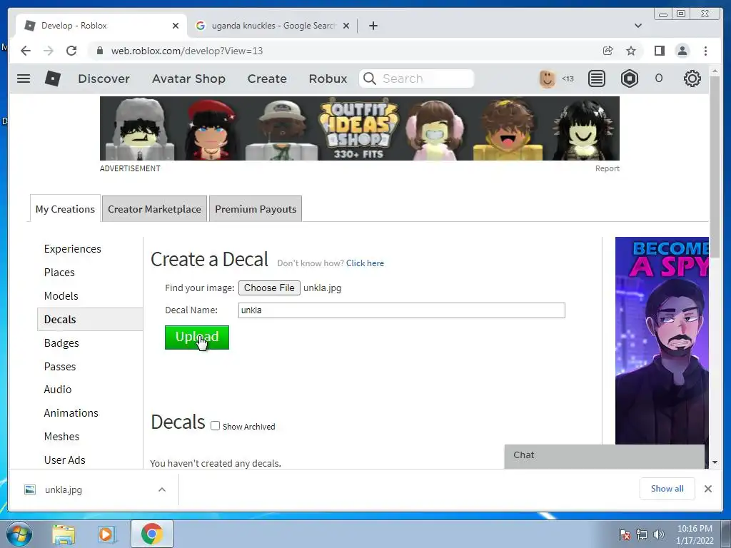This screenshot has height=548, width=731.
Task: Open a new tab with plus icon
Action: (x=373, y=26)
